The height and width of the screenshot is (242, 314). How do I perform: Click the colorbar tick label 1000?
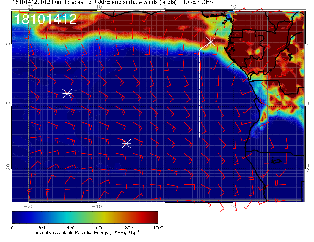158,228
